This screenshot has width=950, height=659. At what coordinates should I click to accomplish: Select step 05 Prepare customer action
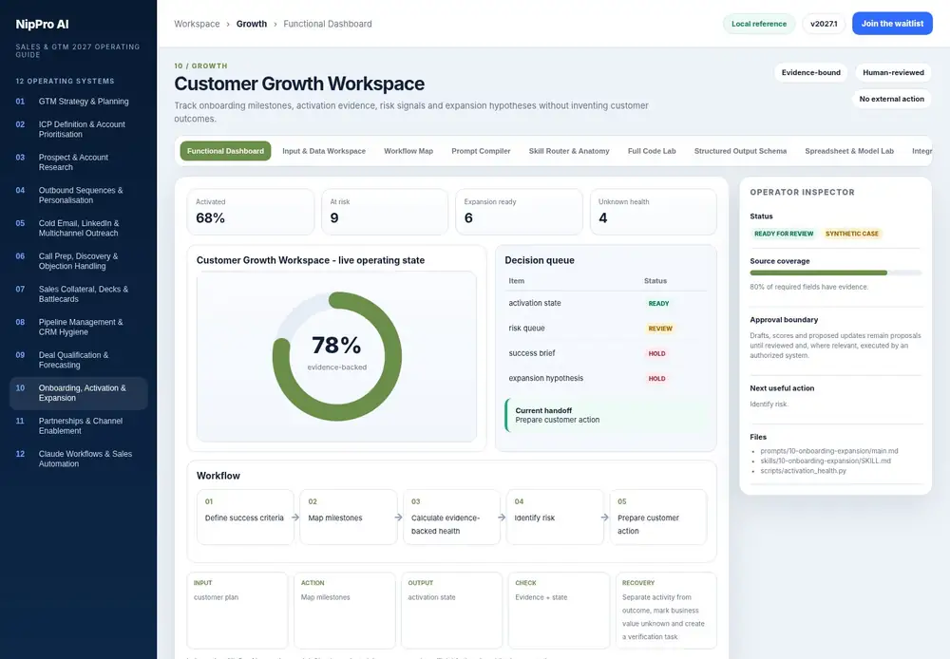tap(658, 517)
